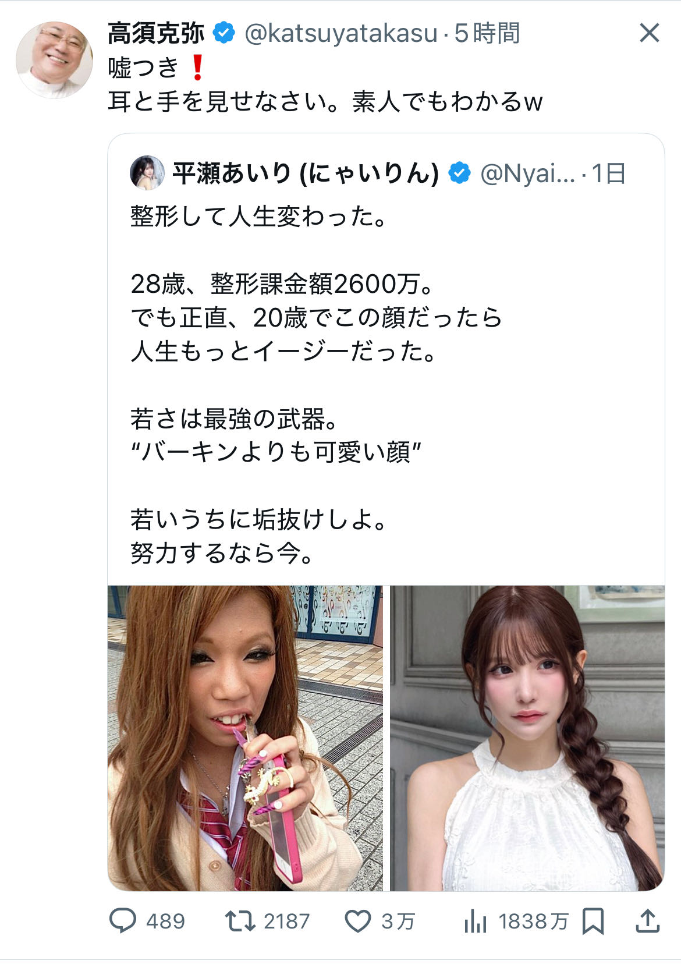Open view analytics bar chart icon
Viewport: 681px width, 964px height.
(476, 921)
